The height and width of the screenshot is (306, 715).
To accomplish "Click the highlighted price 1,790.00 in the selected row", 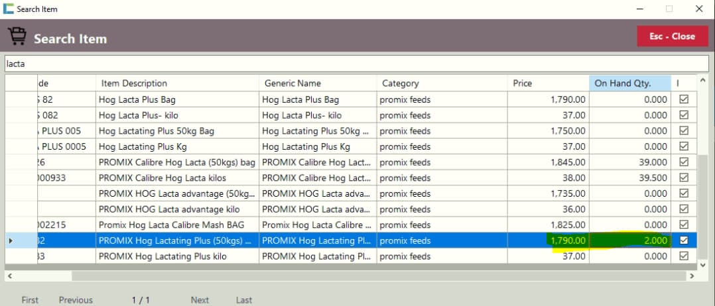I will point(548,240).
